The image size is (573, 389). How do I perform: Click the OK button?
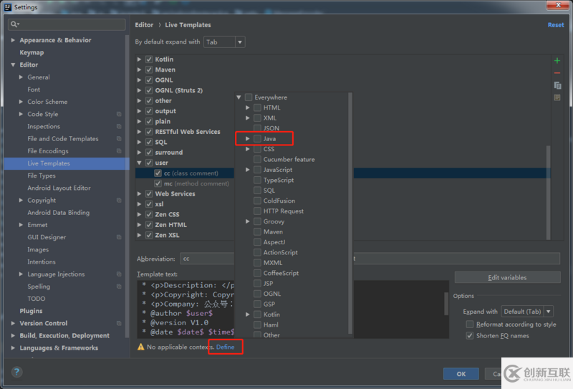click(x=461, y=374)
